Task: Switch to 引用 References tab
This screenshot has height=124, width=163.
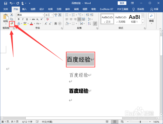Action: click(59, 9)
